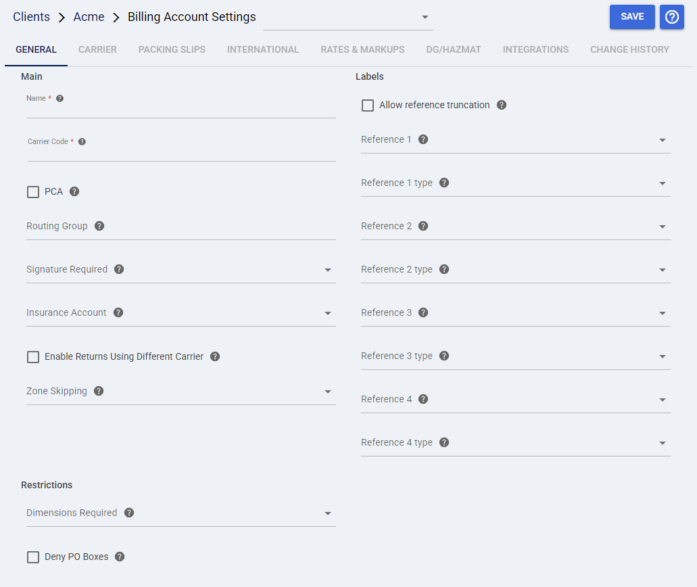The height and width of the screenshot is (587, 697).
Task: Click the Reference 1 help icon
Action: tap(423, 139)
